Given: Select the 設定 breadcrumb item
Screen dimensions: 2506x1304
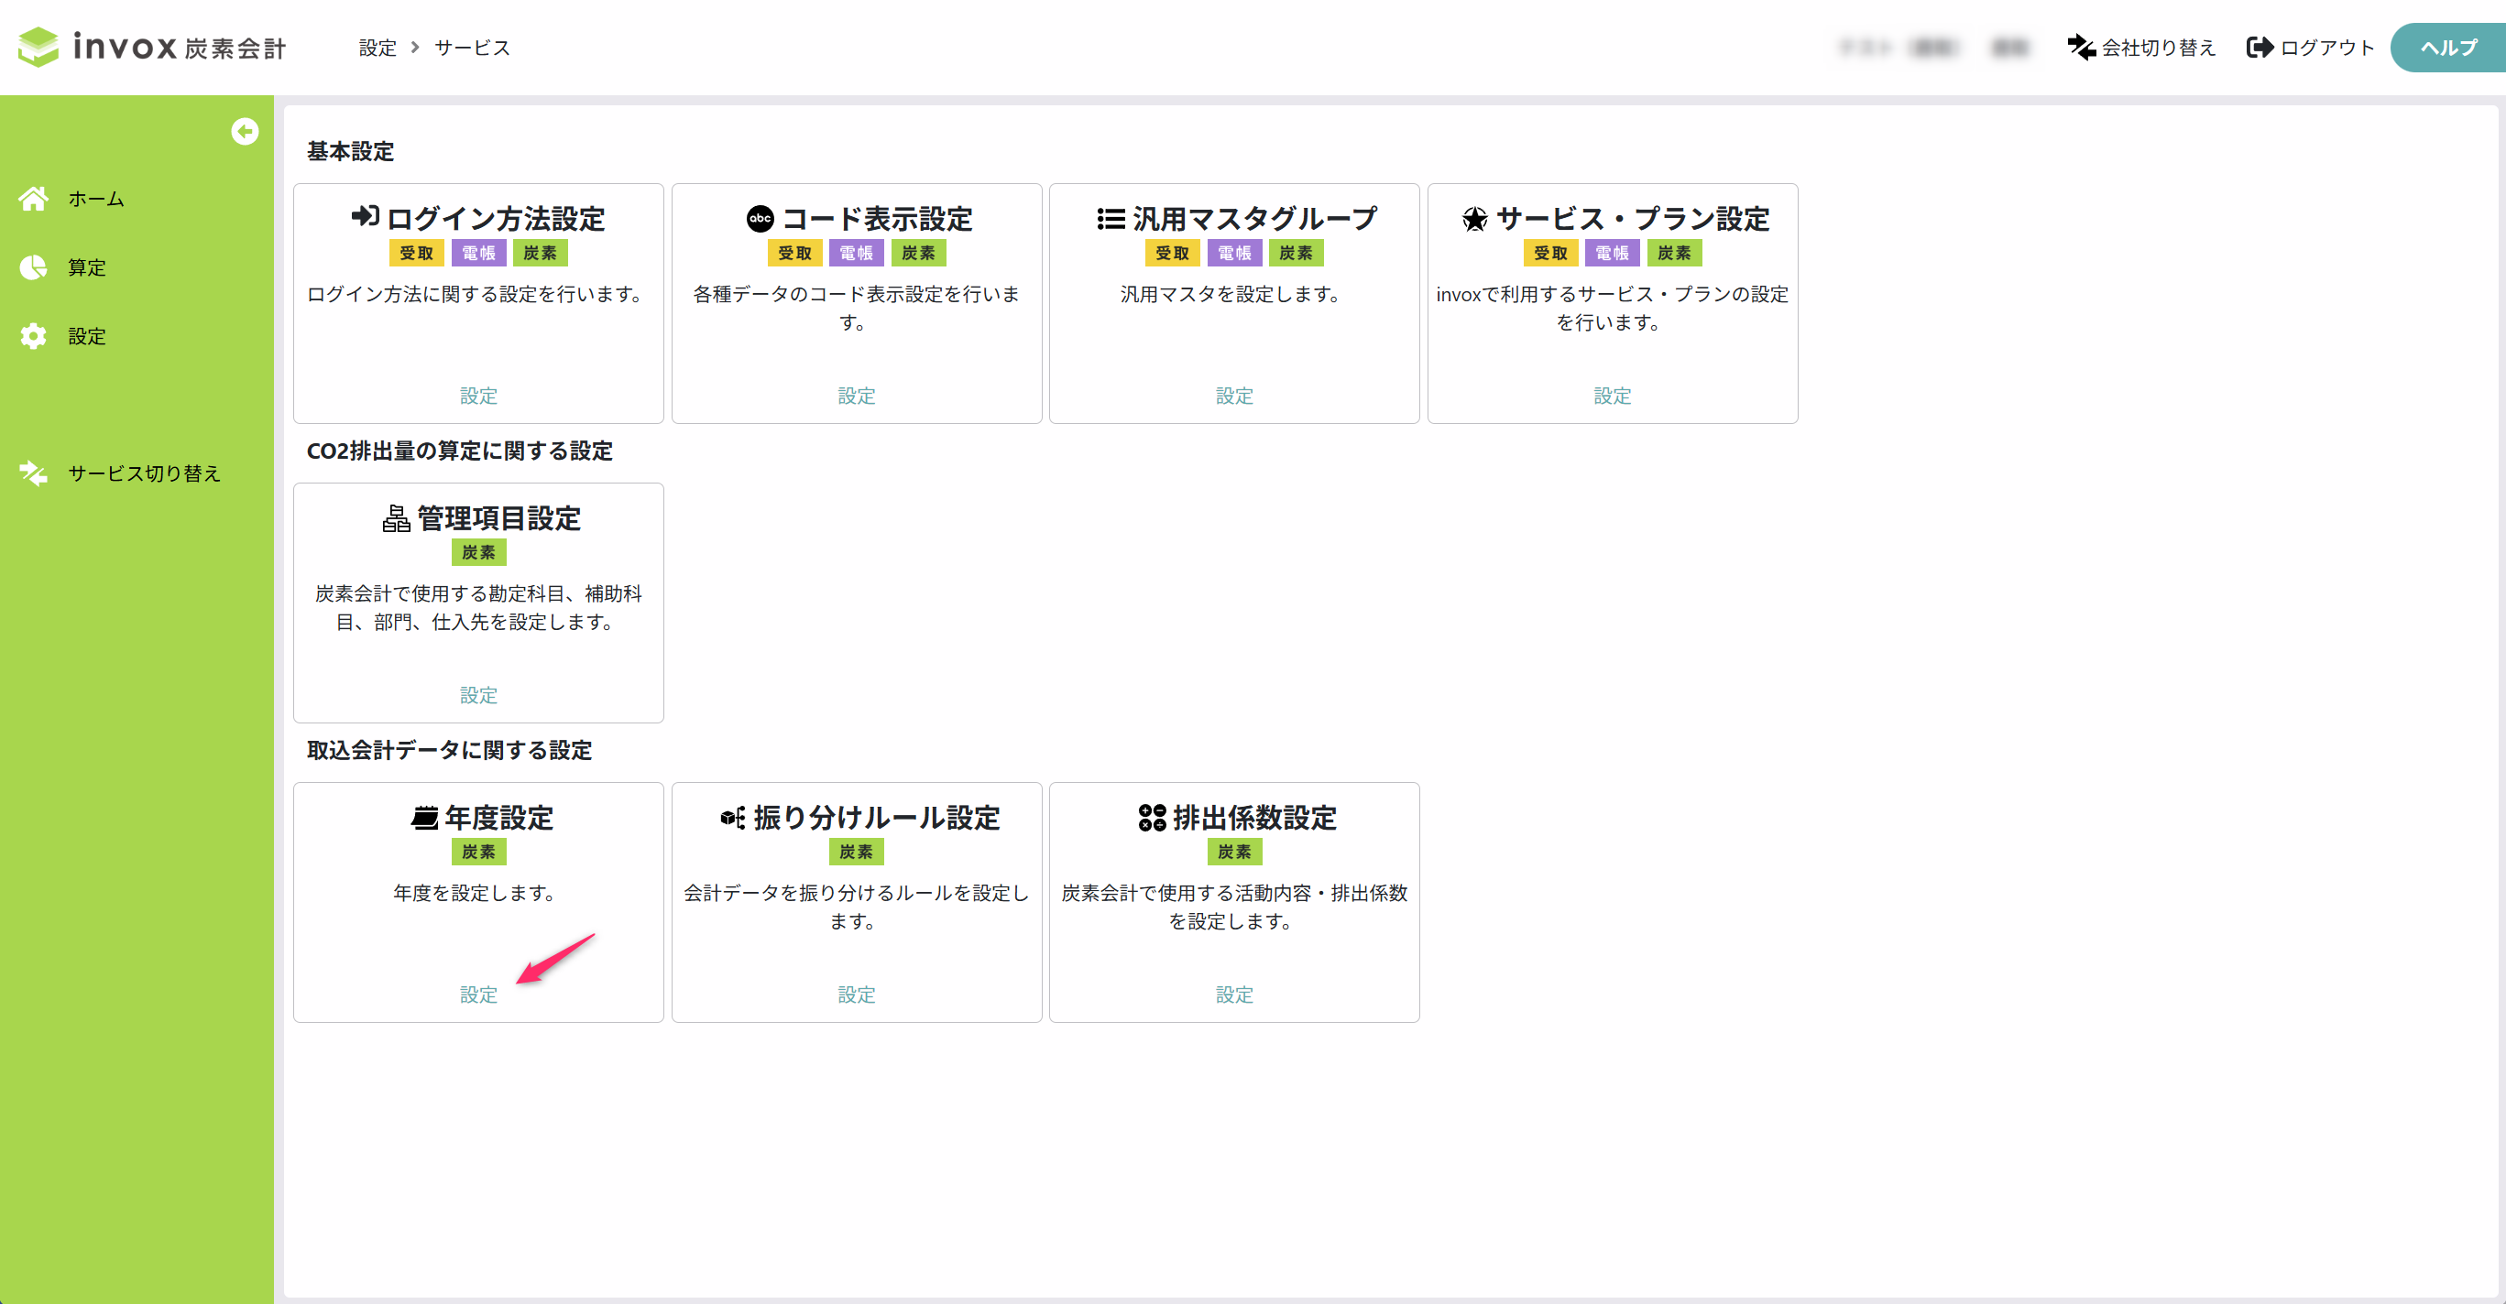Looking at the screenshot, I should click(x=378, y=48).
